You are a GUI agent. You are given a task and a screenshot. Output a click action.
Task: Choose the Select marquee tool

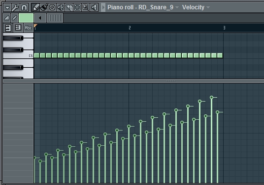pyautogui.click(x=77, y=7)
